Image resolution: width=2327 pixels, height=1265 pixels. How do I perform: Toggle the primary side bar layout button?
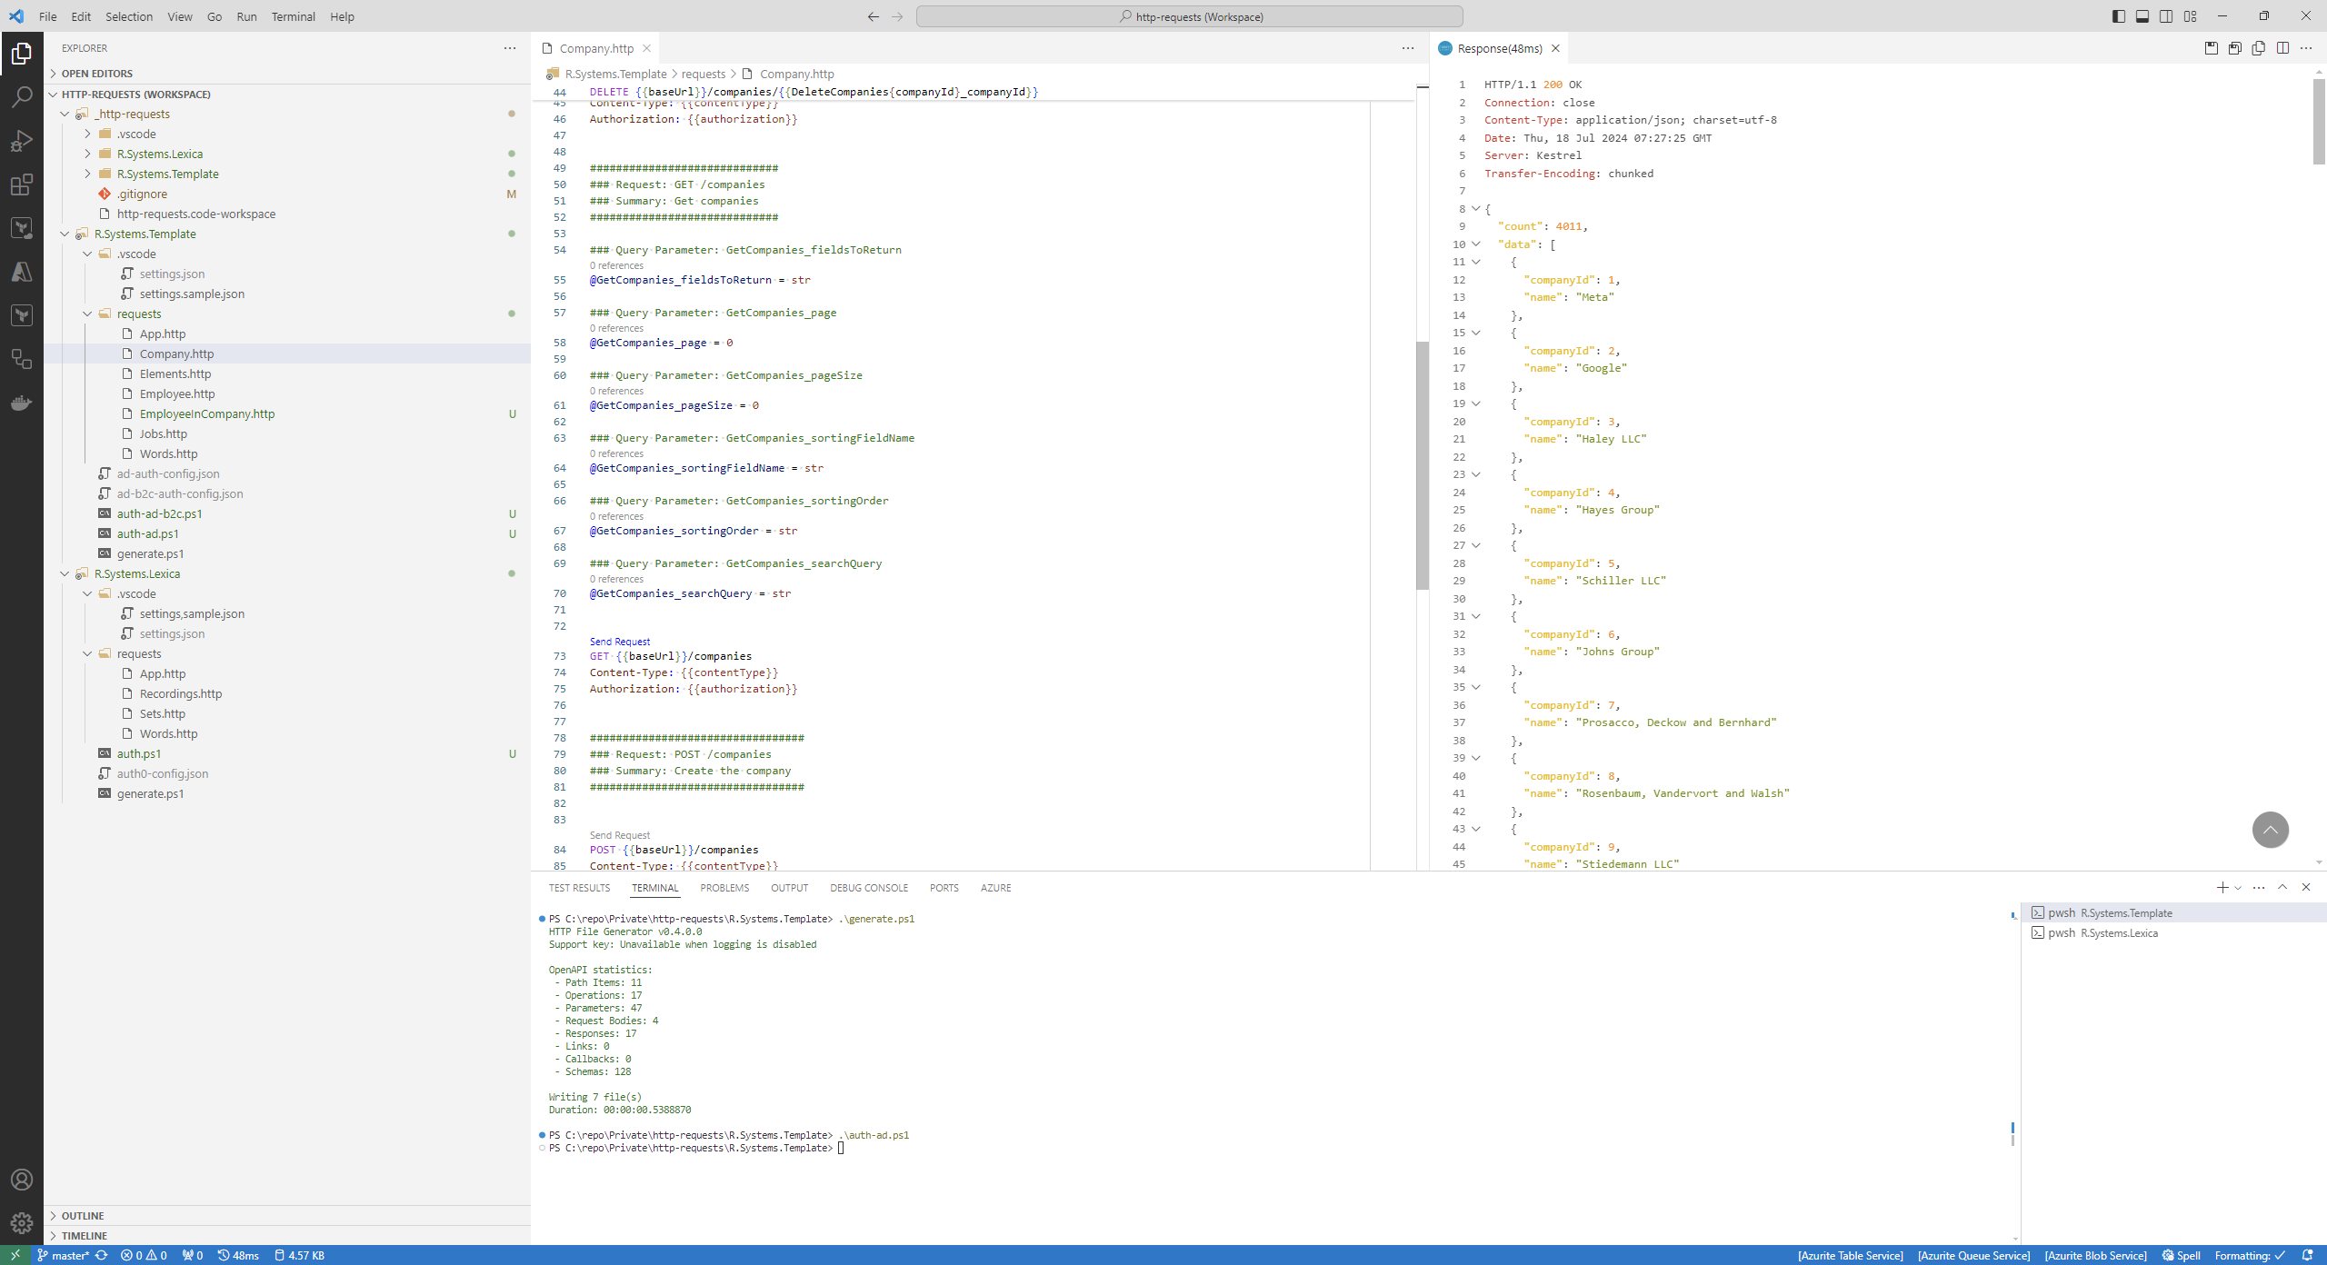pos(2119,16)
